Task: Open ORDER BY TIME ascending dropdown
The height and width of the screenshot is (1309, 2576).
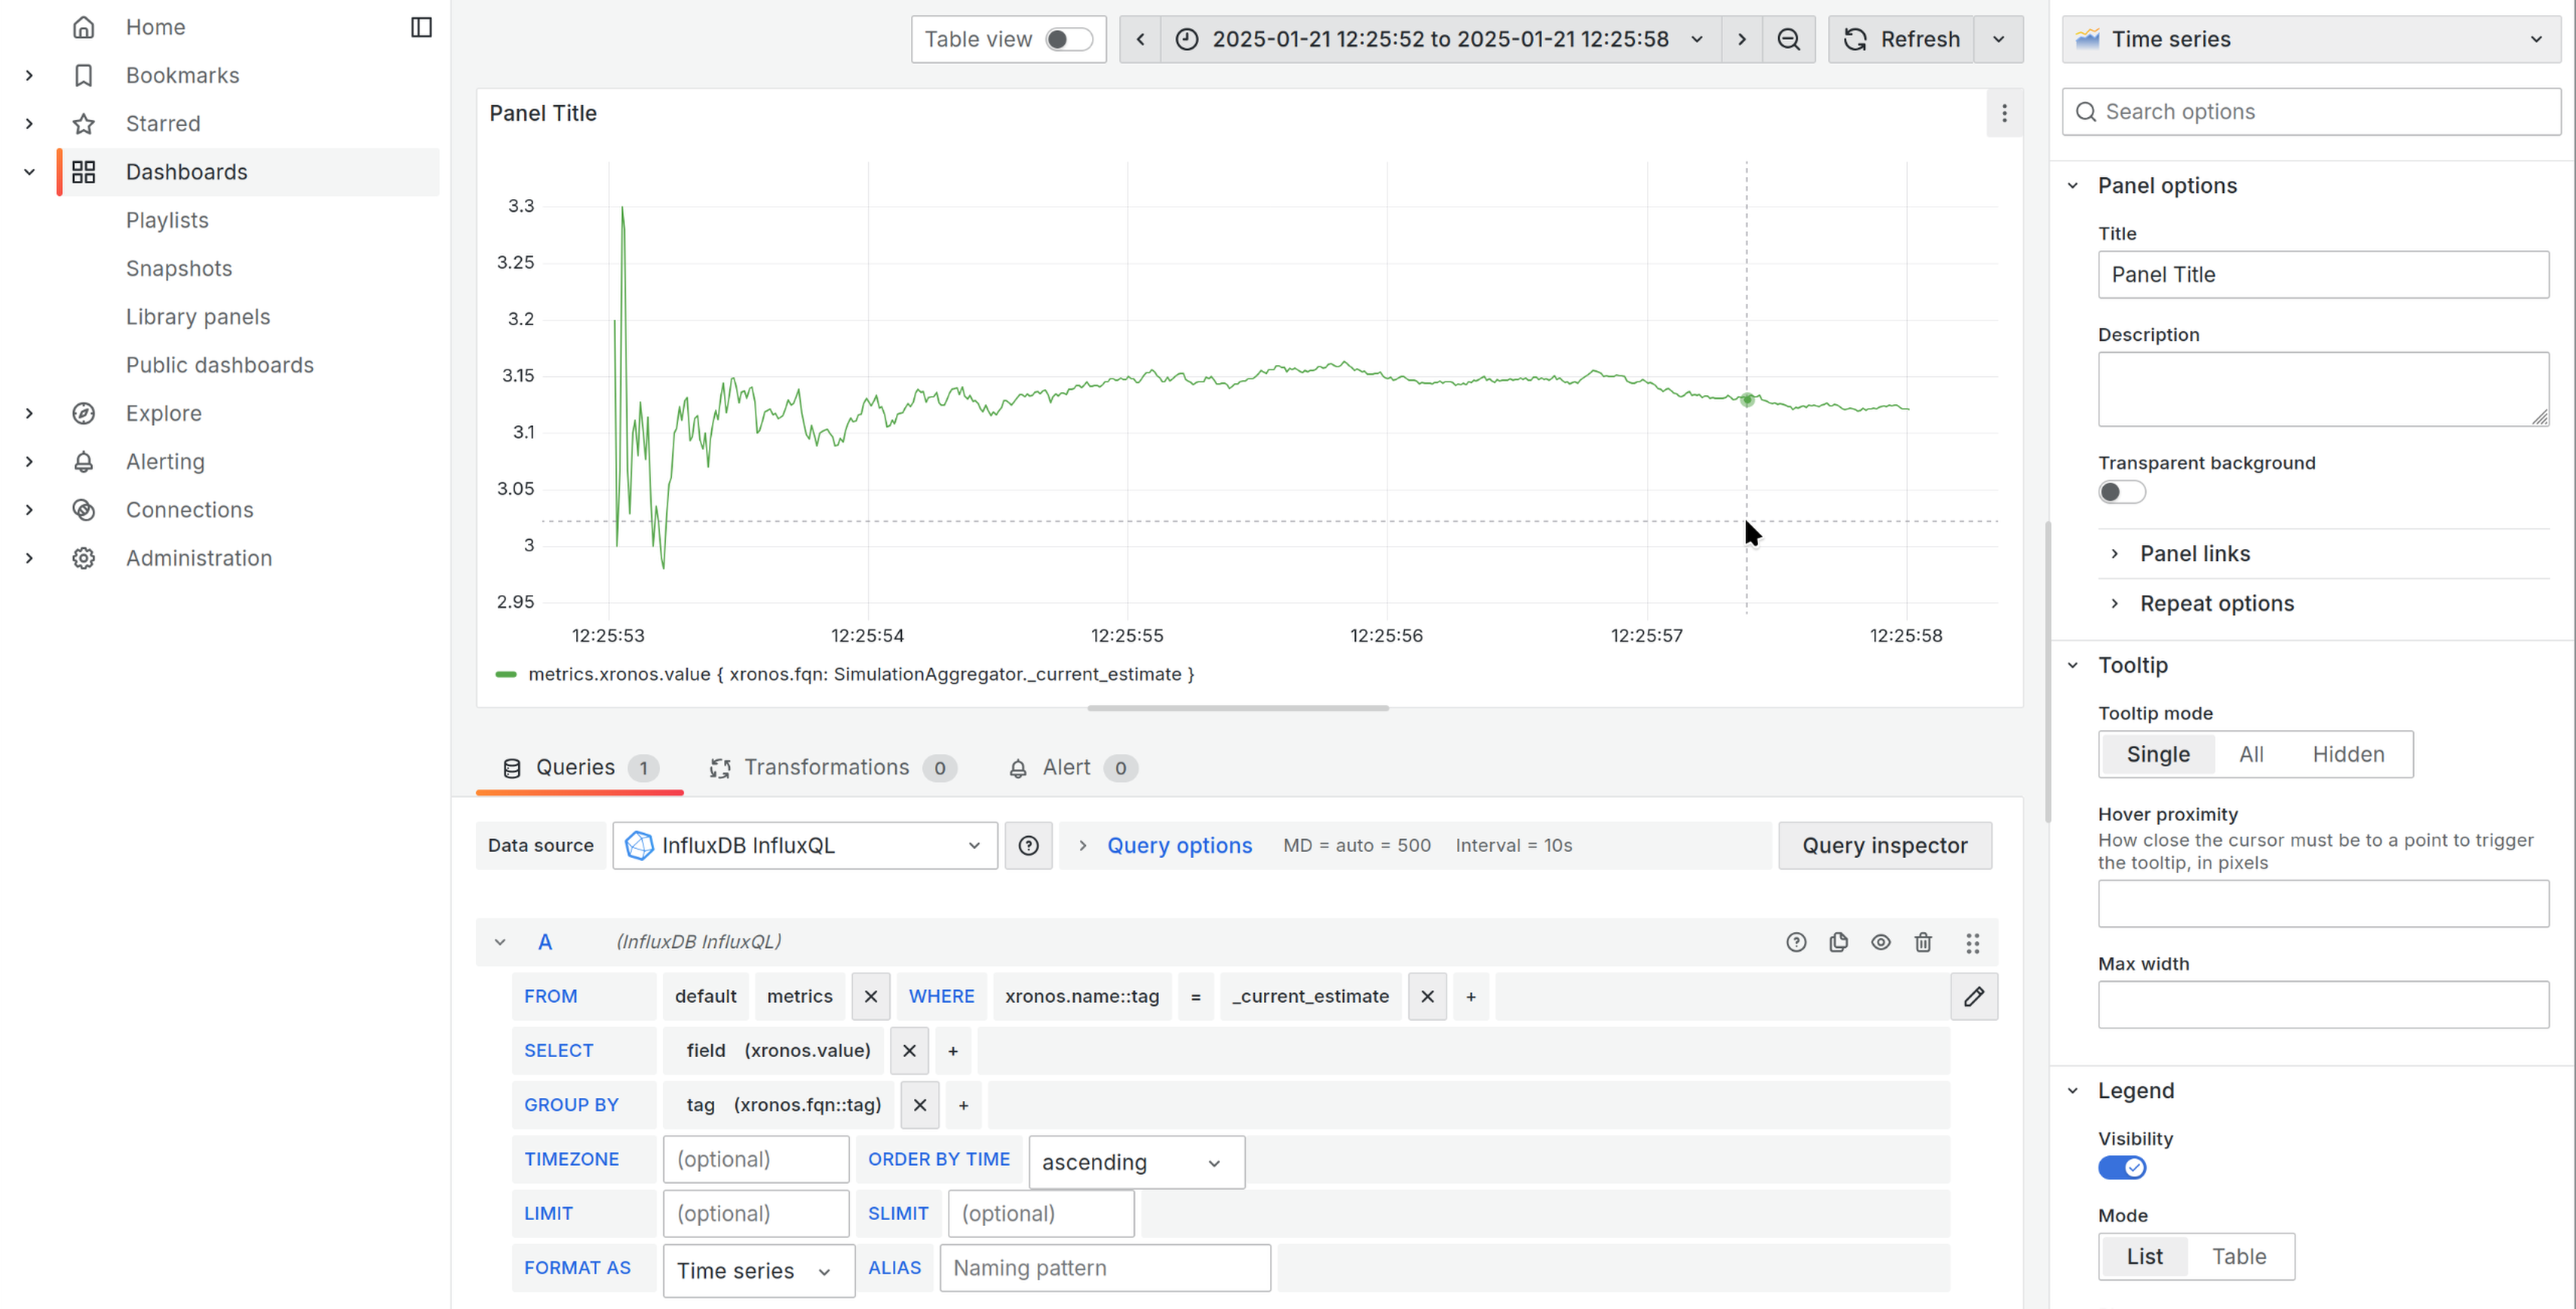Action: pyautogui.click(x=1136, y=1162)
